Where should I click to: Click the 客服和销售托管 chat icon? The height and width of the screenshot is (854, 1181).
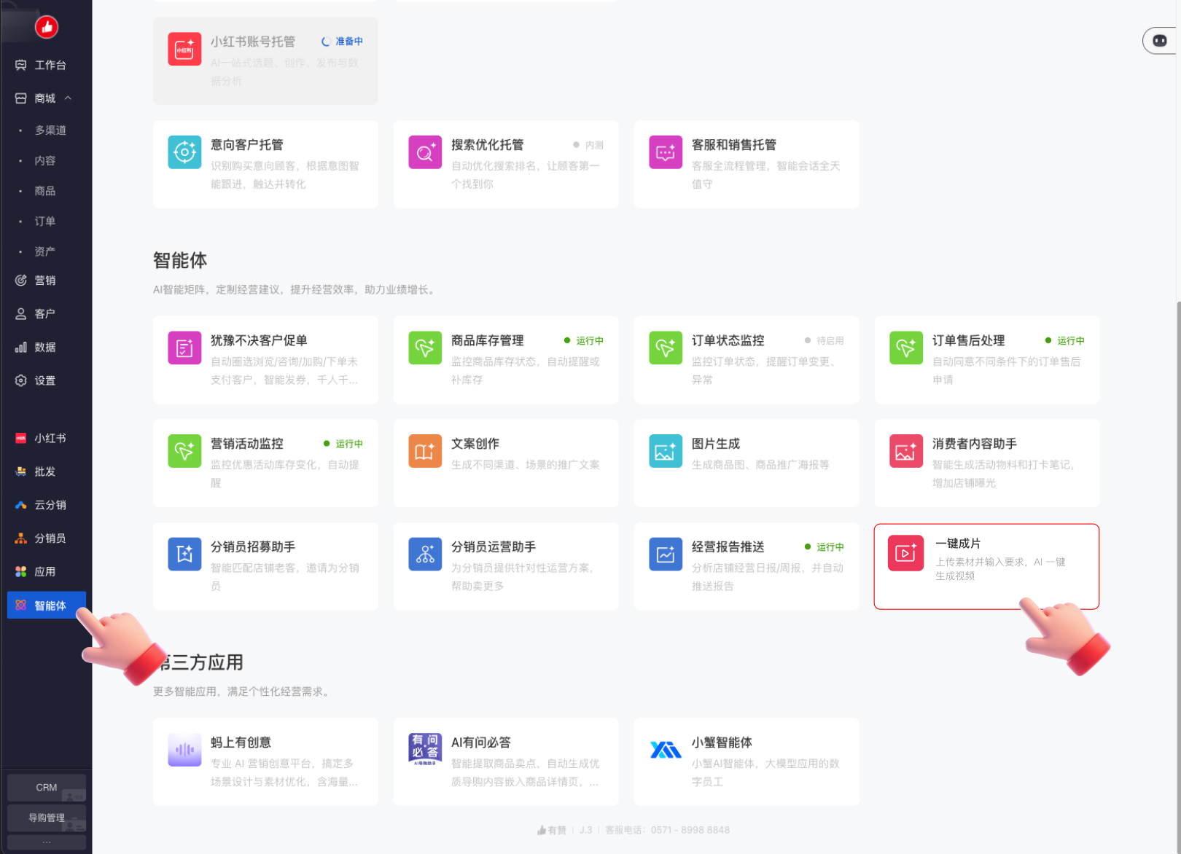tap(666, 152)
